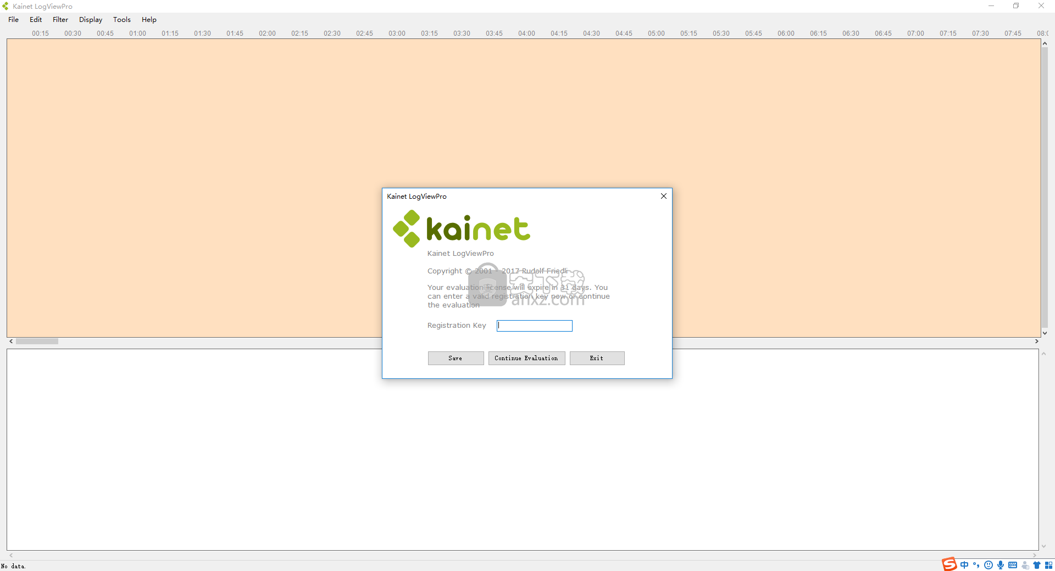Image resolution: width=1055 pixels, height=571 pixels.
Task: Open the Sogou toolbox grid icon
Action: pyautogui.click(x=1048, y=565)
